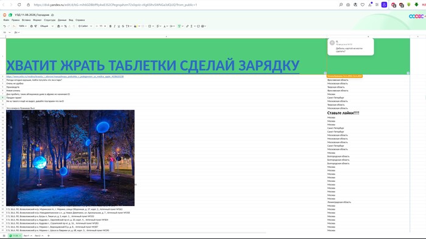The image size is (426, 239).
Task: Click the green Yandex Disk folder icon
Action: tap(10, 15)
